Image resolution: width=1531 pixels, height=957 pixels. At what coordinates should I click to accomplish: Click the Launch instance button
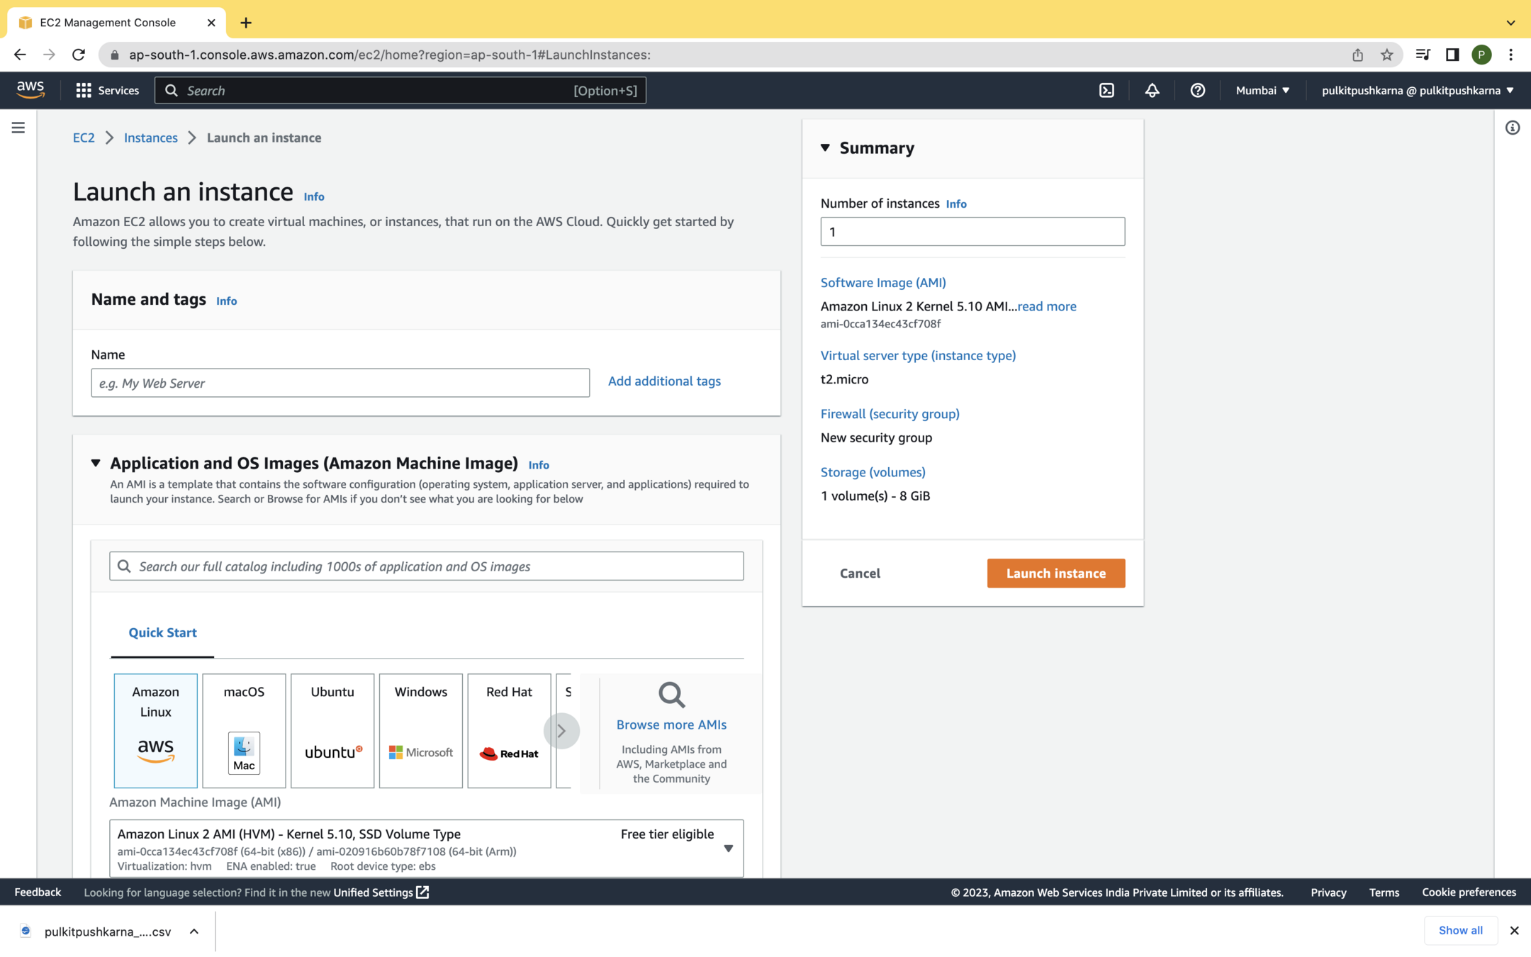click(x=1055, y=573)
